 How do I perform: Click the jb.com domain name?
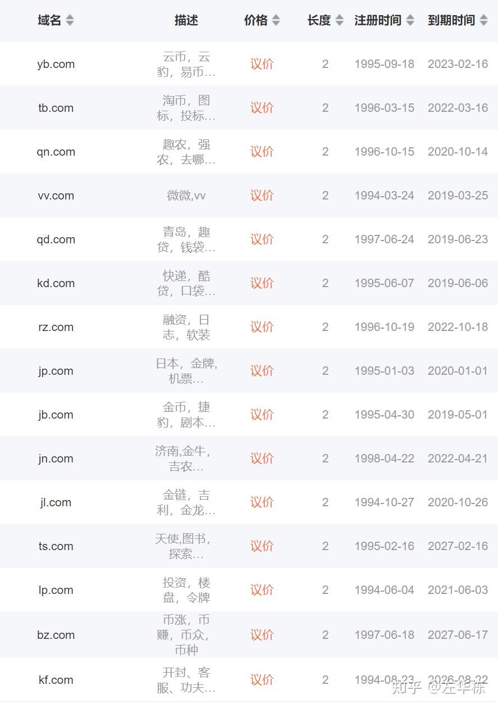(56, 415)
